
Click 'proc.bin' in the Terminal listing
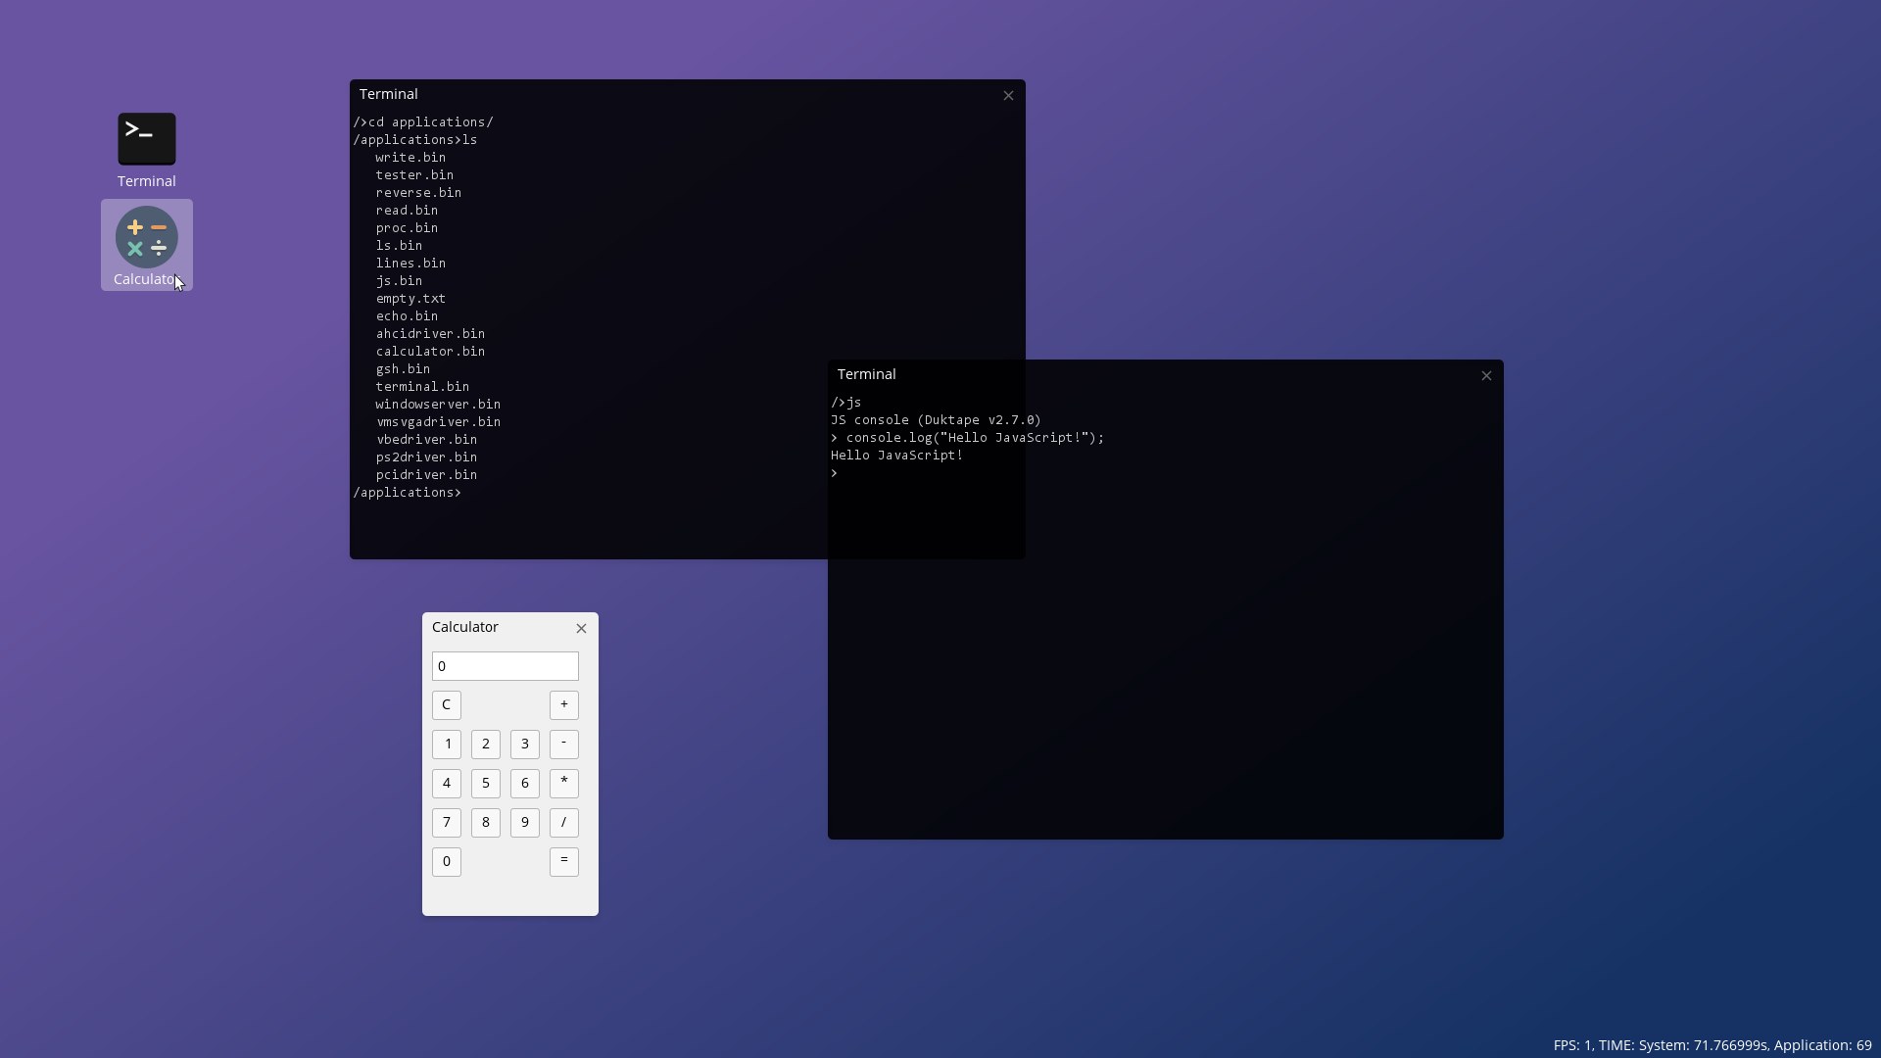pyautogui.click(x=407, y=228)
